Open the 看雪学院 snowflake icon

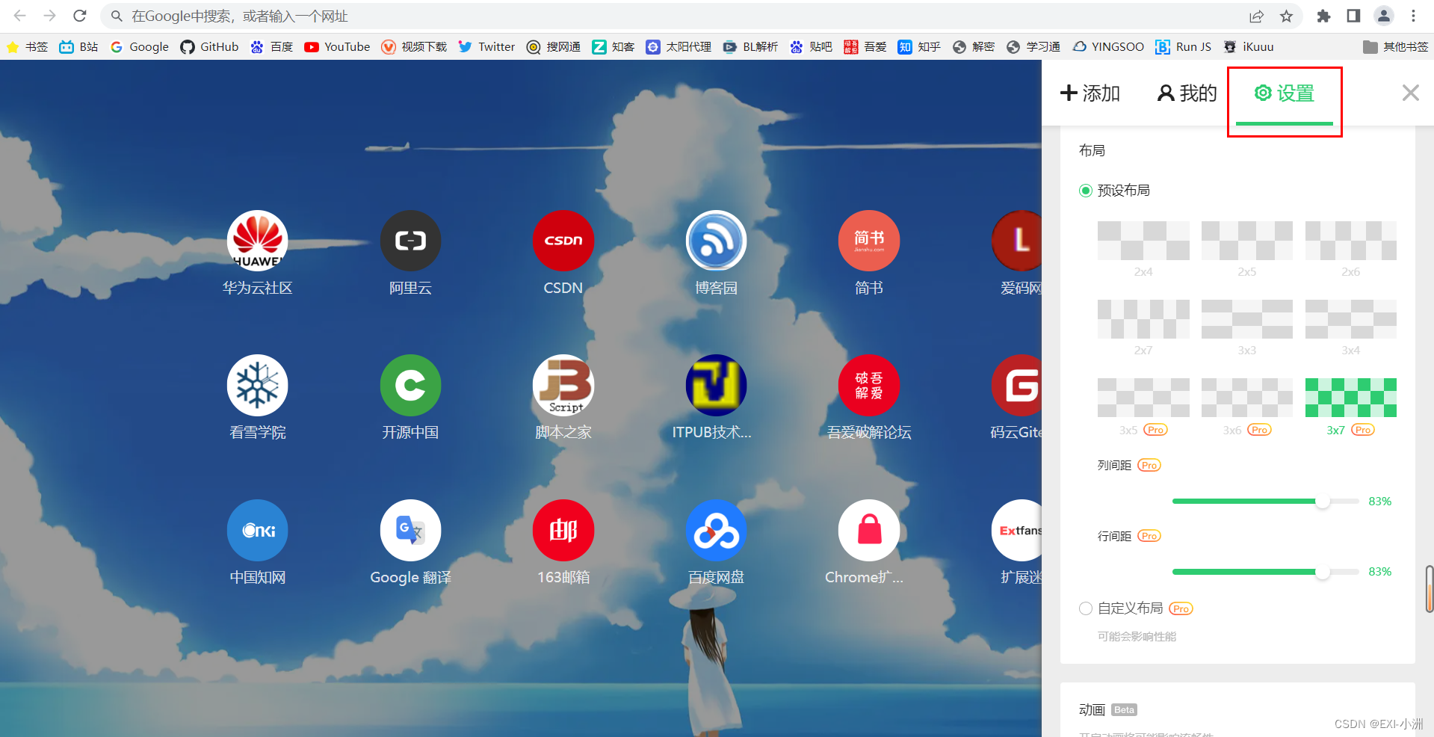[257, 385]
